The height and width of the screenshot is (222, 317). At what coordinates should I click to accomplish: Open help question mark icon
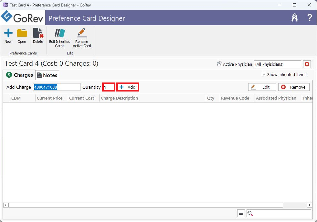pos(309,18)
